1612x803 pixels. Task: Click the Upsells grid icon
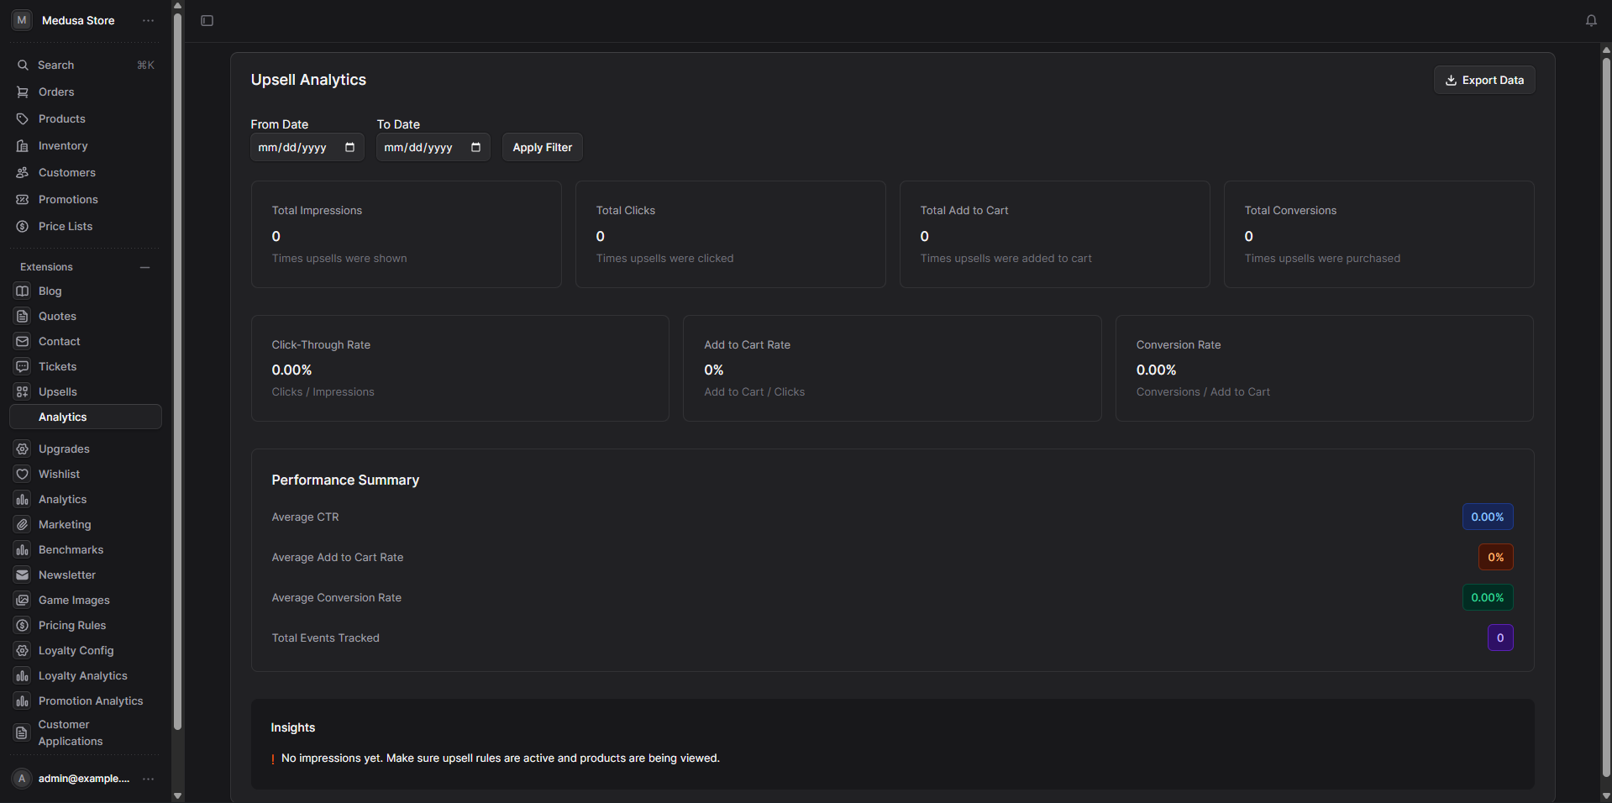(23, 391)
